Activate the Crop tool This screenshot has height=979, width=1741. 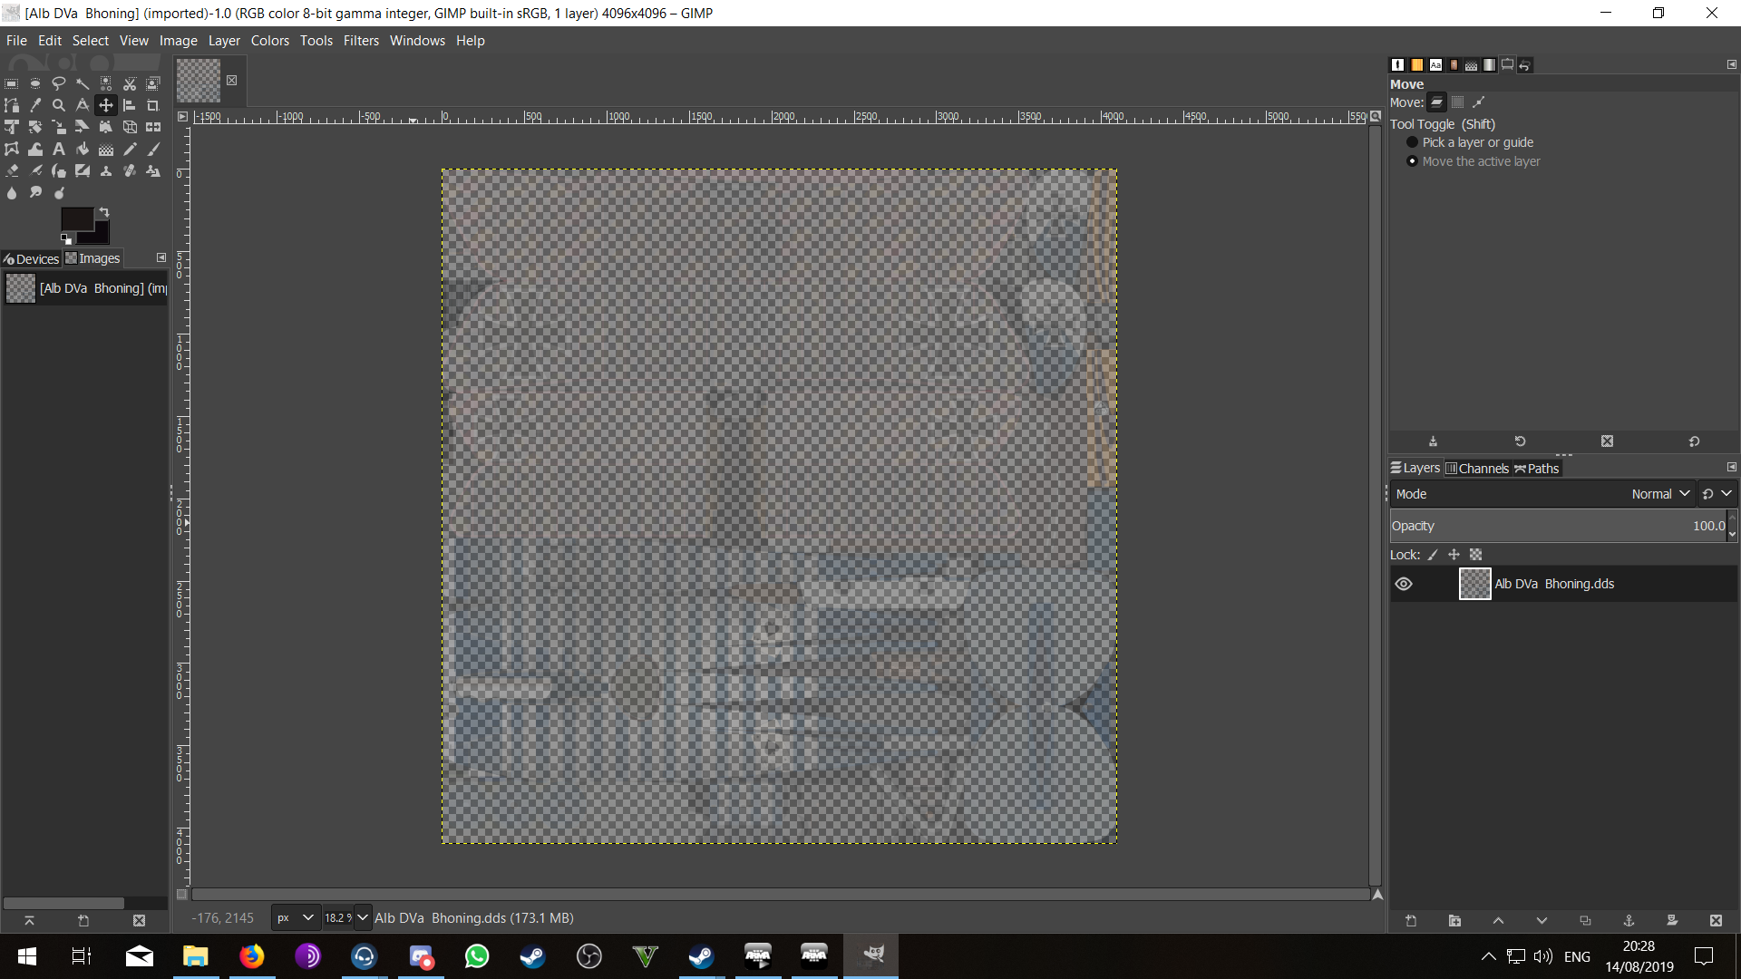(153, 105)
